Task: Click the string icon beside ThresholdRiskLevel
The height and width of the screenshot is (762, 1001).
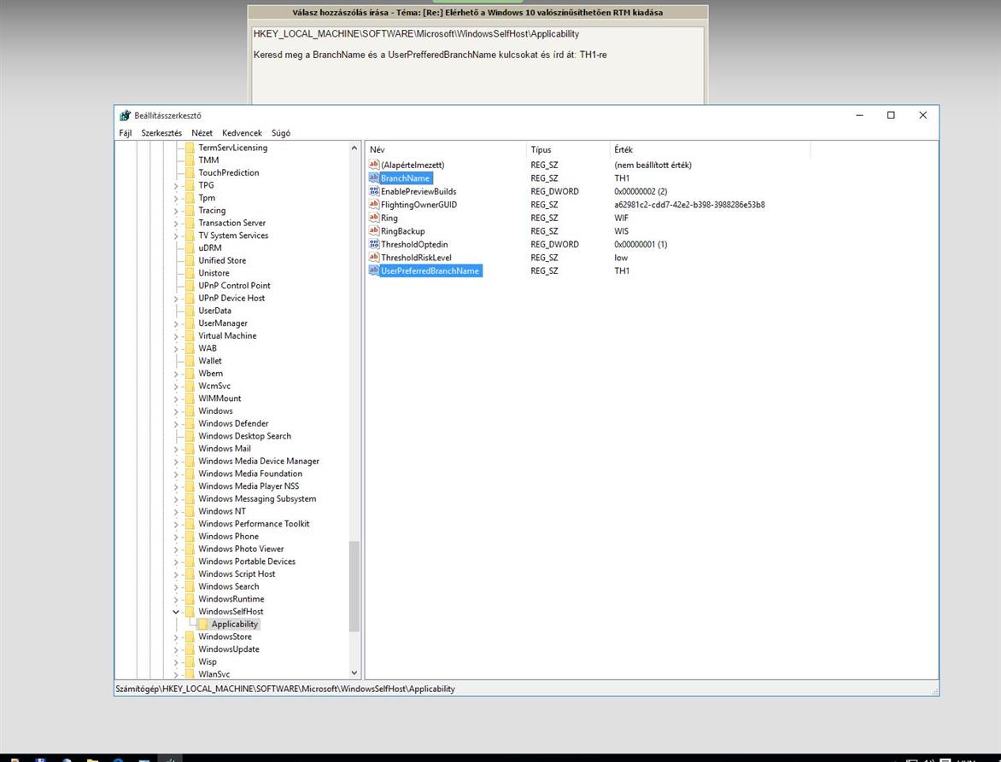Action: coord(374,258)
